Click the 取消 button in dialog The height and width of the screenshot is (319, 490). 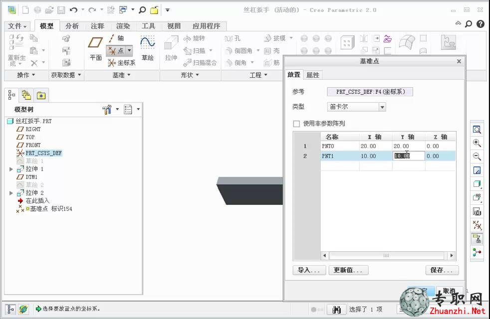(x=449, y=291)
